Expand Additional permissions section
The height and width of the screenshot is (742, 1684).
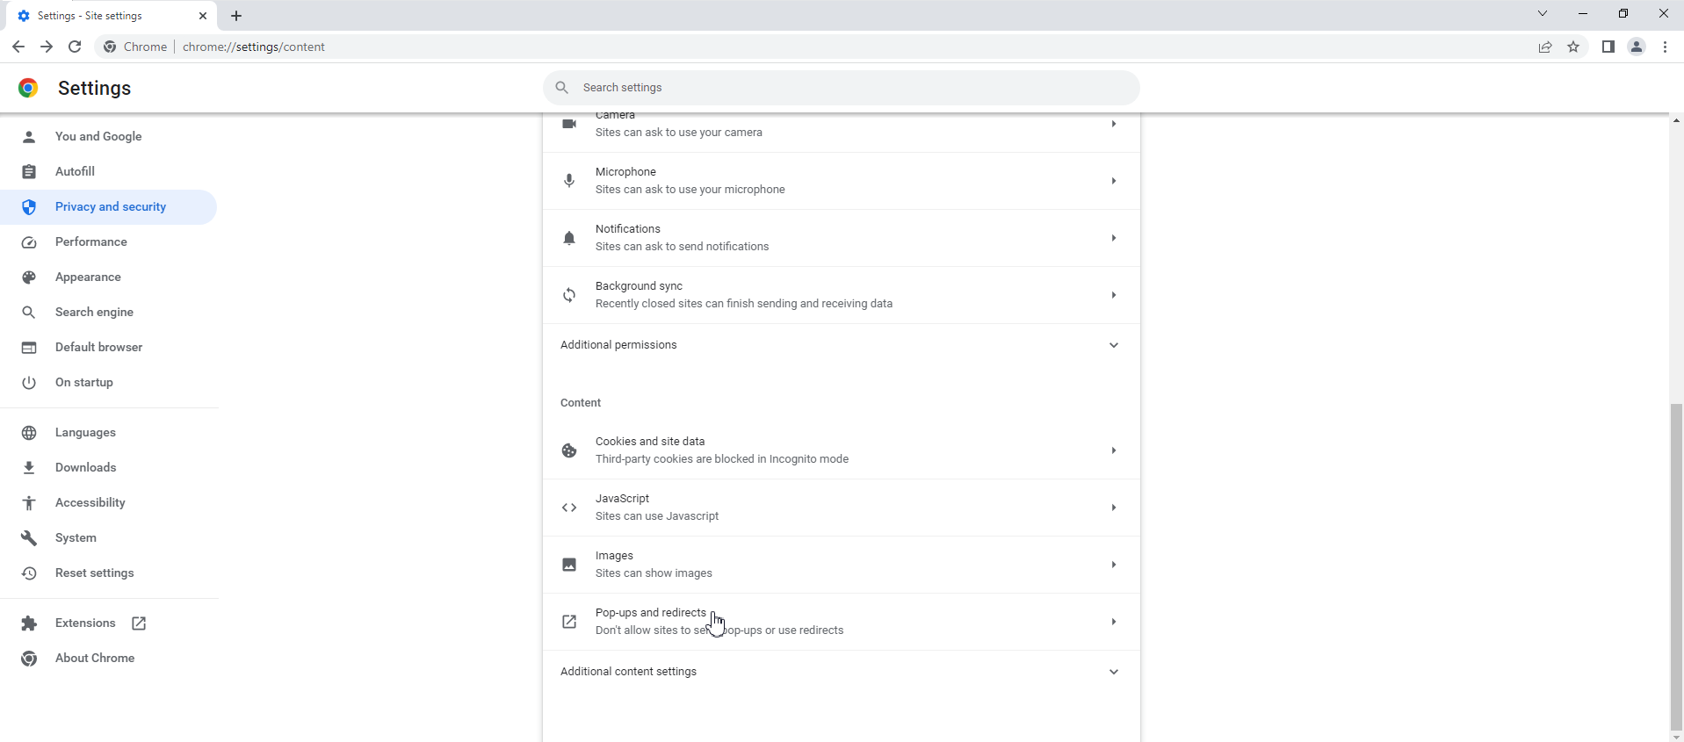coord(1113,345)
